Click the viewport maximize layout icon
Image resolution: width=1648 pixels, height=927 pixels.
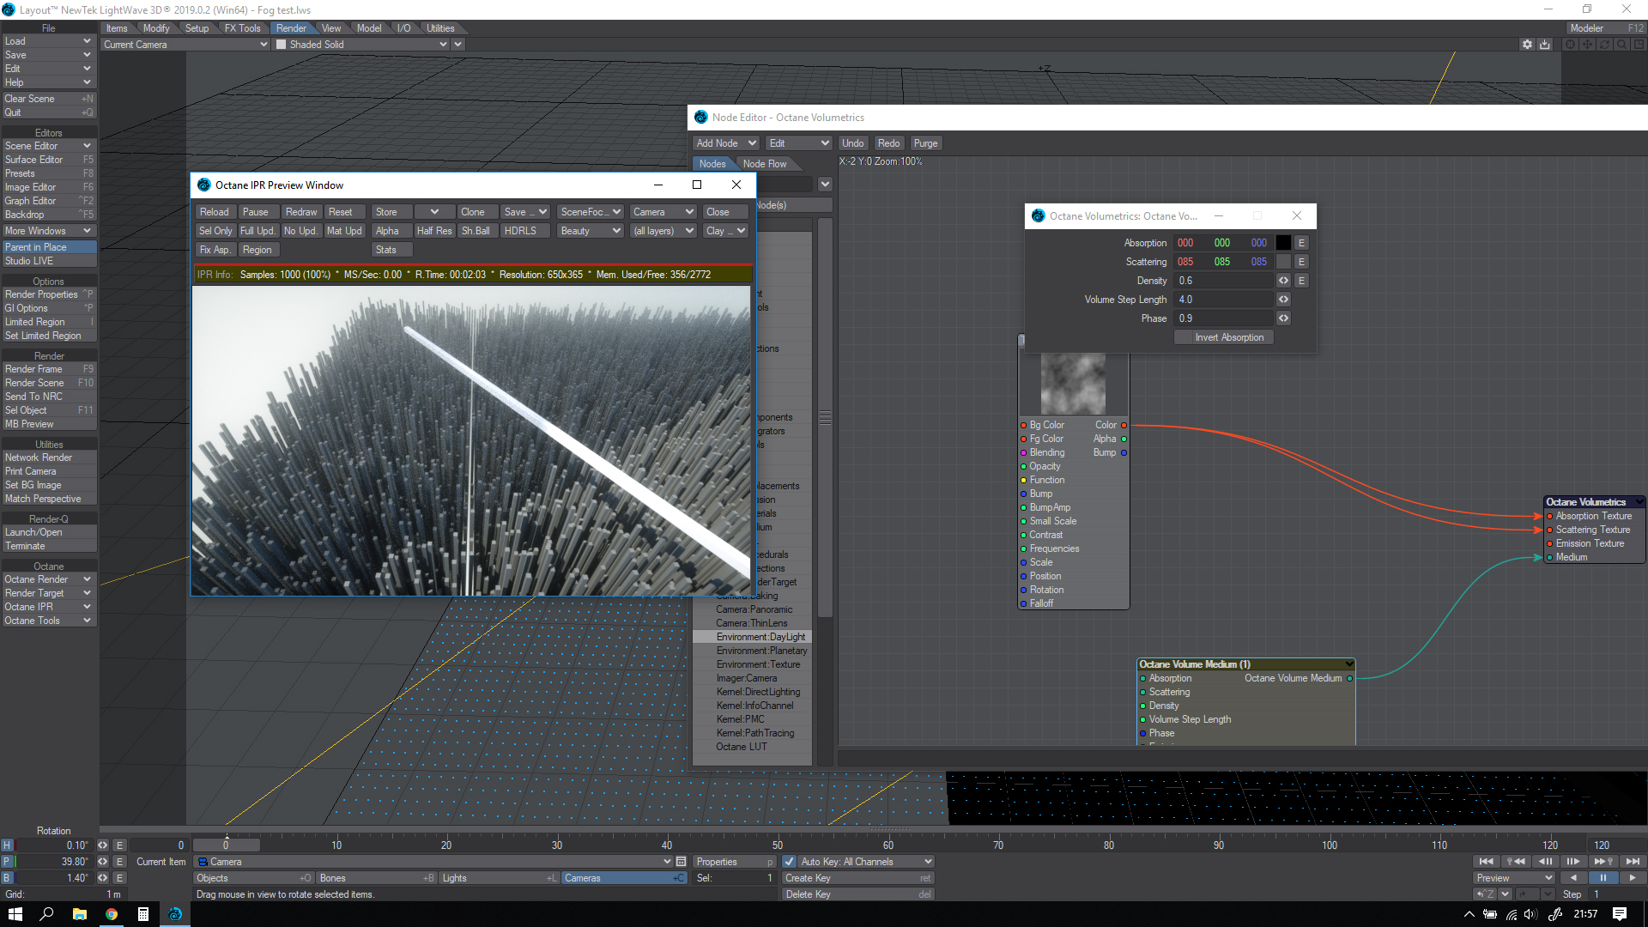pyautogui.click(x=1638, y=44)
